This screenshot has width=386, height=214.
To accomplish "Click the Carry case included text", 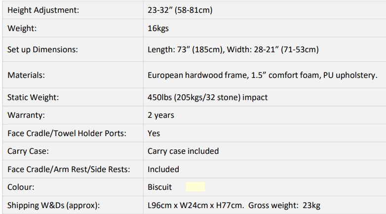I will point(183,151).
